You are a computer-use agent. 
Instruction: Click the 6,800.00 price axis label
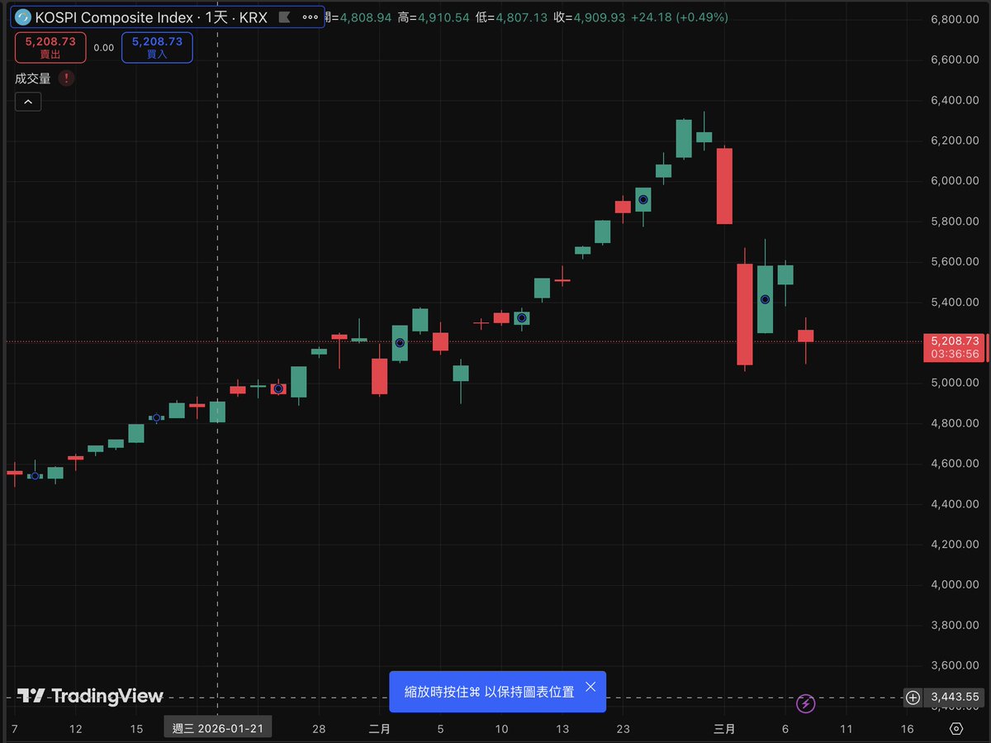tap(955, 19)
